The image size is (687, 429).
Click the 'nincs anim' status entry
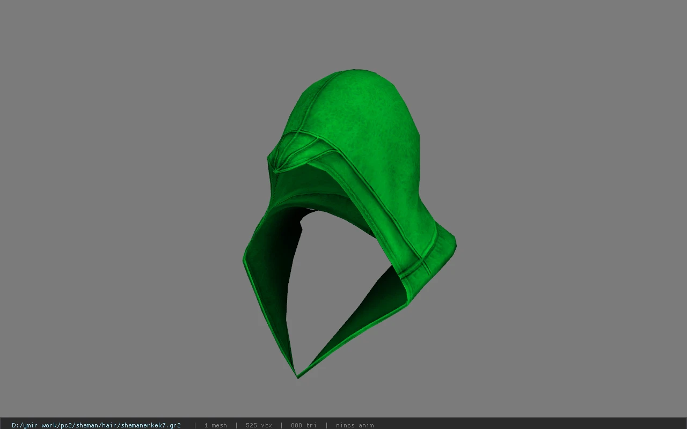tap(355, 425)
